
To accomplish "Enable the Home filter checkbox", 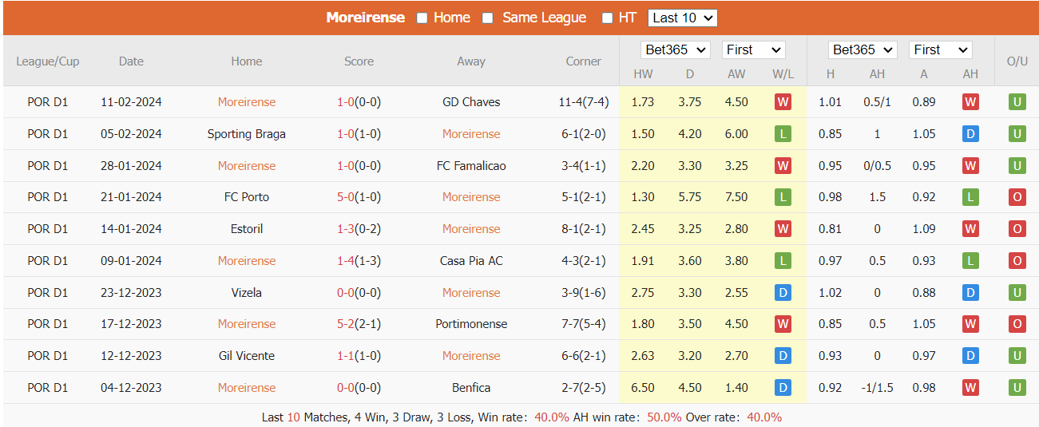I will [x=422, y=18].
